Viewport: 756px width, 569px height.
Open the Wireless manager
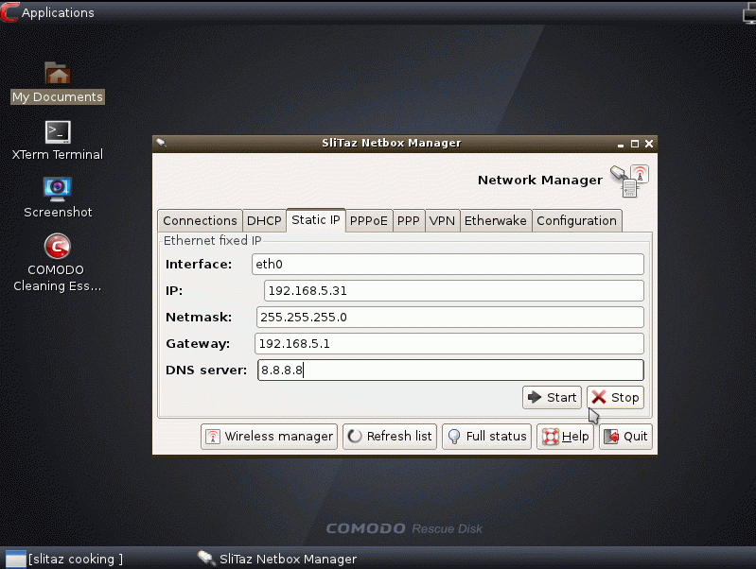tap(269, 437)
